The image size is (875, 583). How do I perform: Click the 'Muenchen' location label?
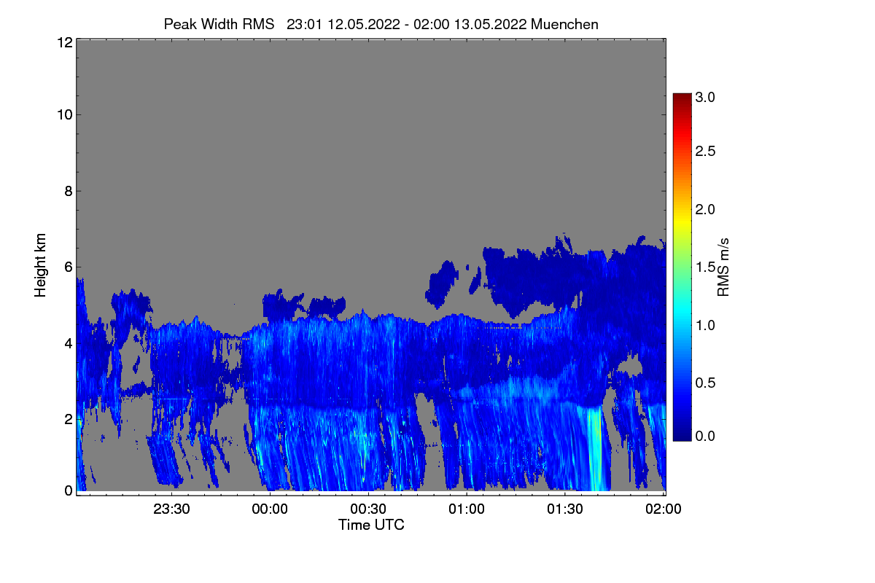click(x=565, y=24)
